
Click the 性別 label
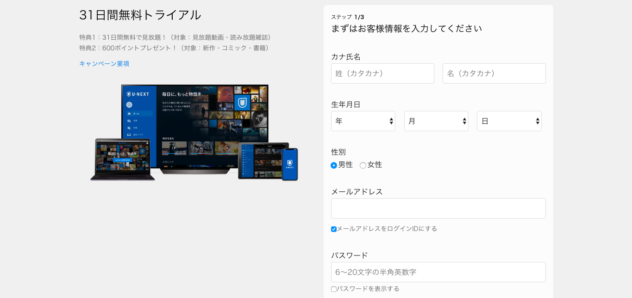(338, 152)
